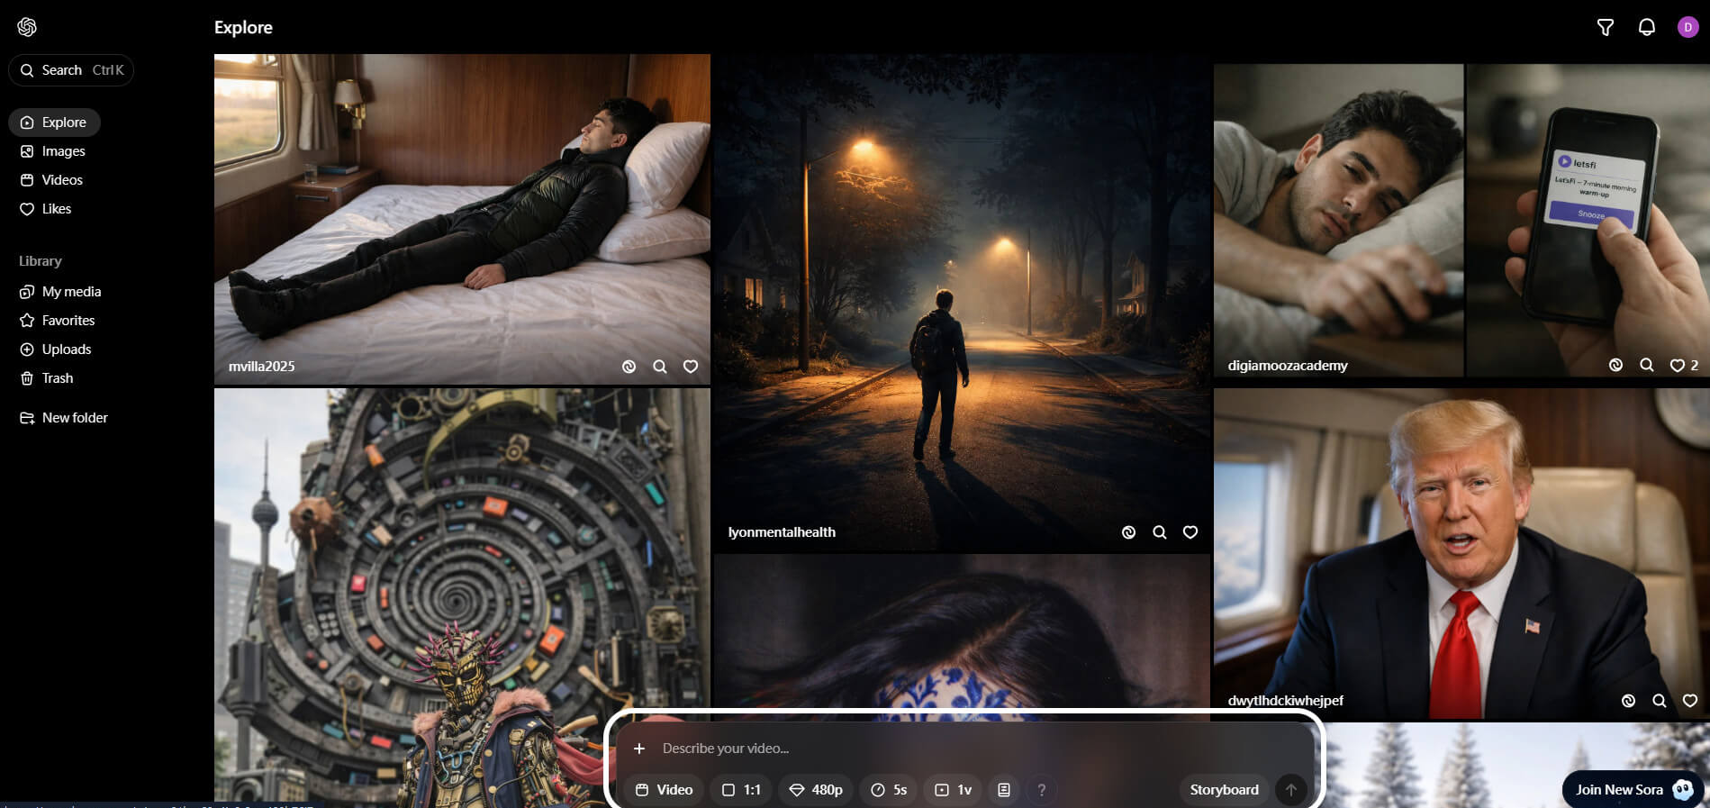Like the lyonmentalhealth street image
This screenshot has width=1710, height=808.
coord(1190,532)
